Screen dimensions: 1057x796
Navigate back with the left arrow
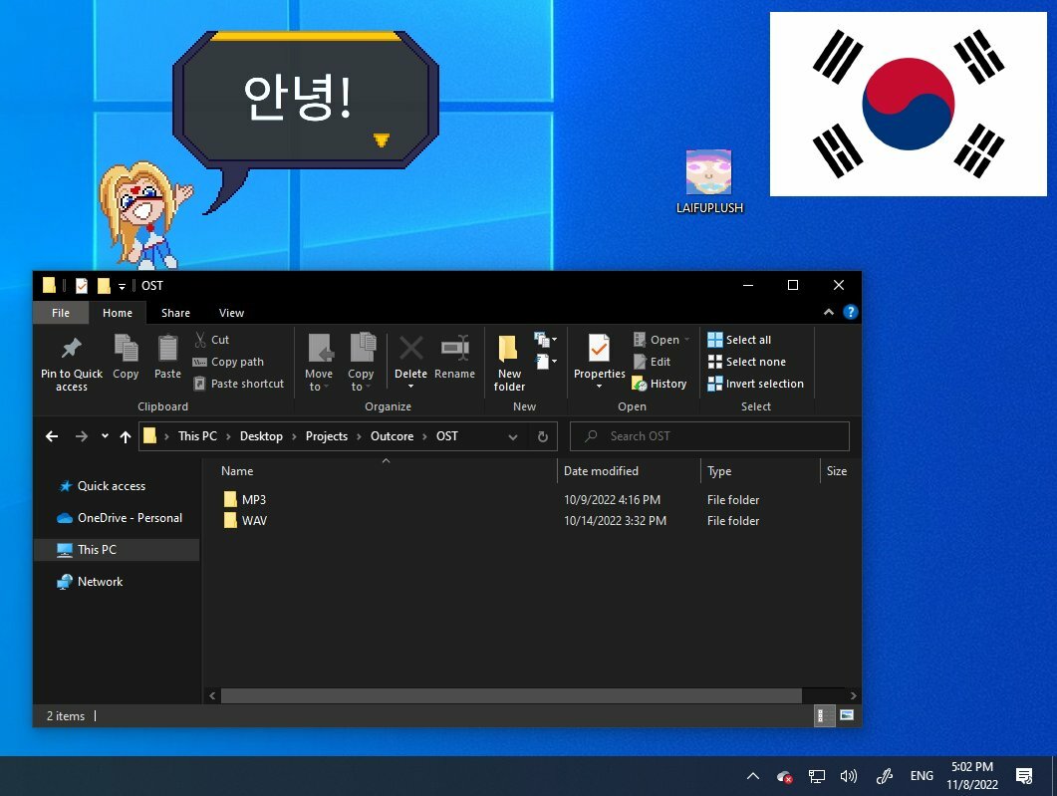tap(52, 436)
